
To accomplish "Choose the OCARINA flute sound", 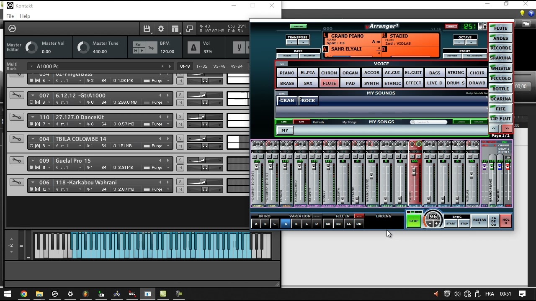I will [x=500, y=99].
